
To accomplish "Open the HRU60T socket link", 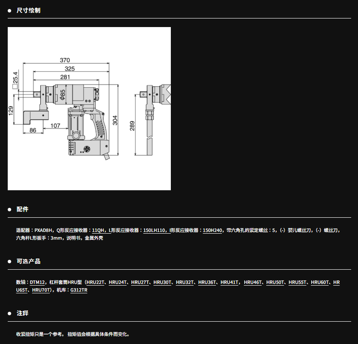I will 320,283.
